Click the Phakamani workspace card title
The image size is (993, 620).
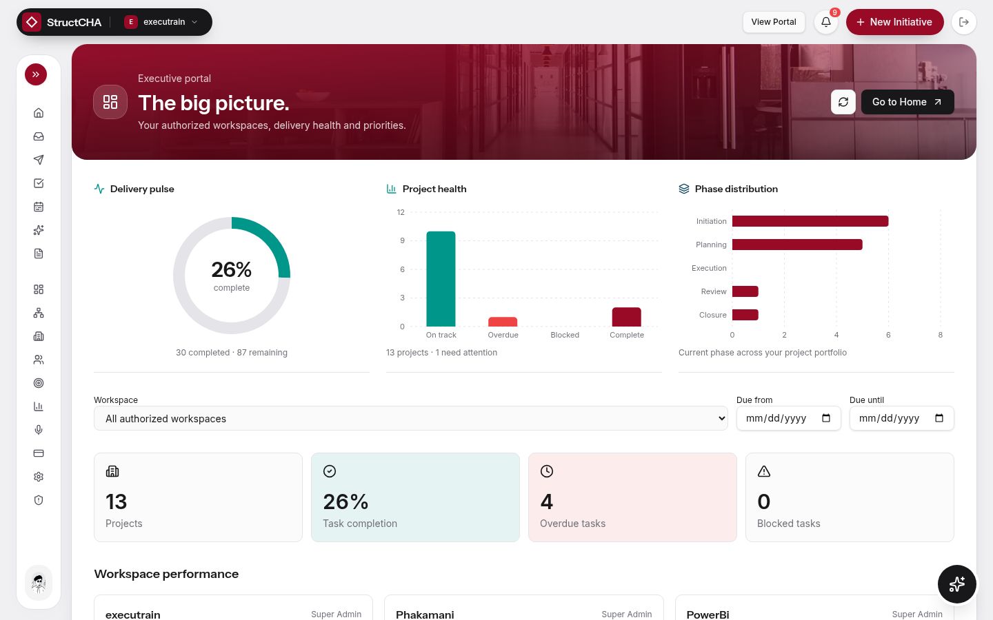pos(425,614)
